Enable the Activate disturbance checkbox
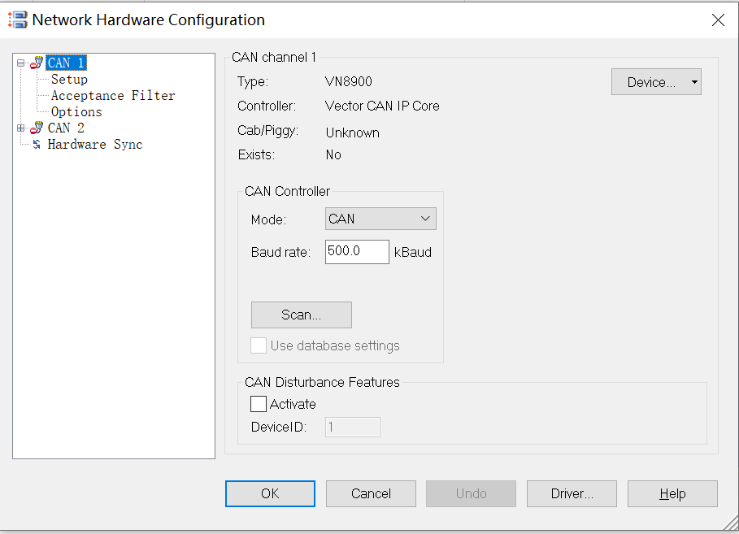 (259, 404)
